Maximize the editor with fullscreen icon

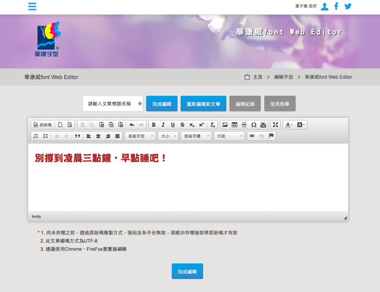(275, 125)
